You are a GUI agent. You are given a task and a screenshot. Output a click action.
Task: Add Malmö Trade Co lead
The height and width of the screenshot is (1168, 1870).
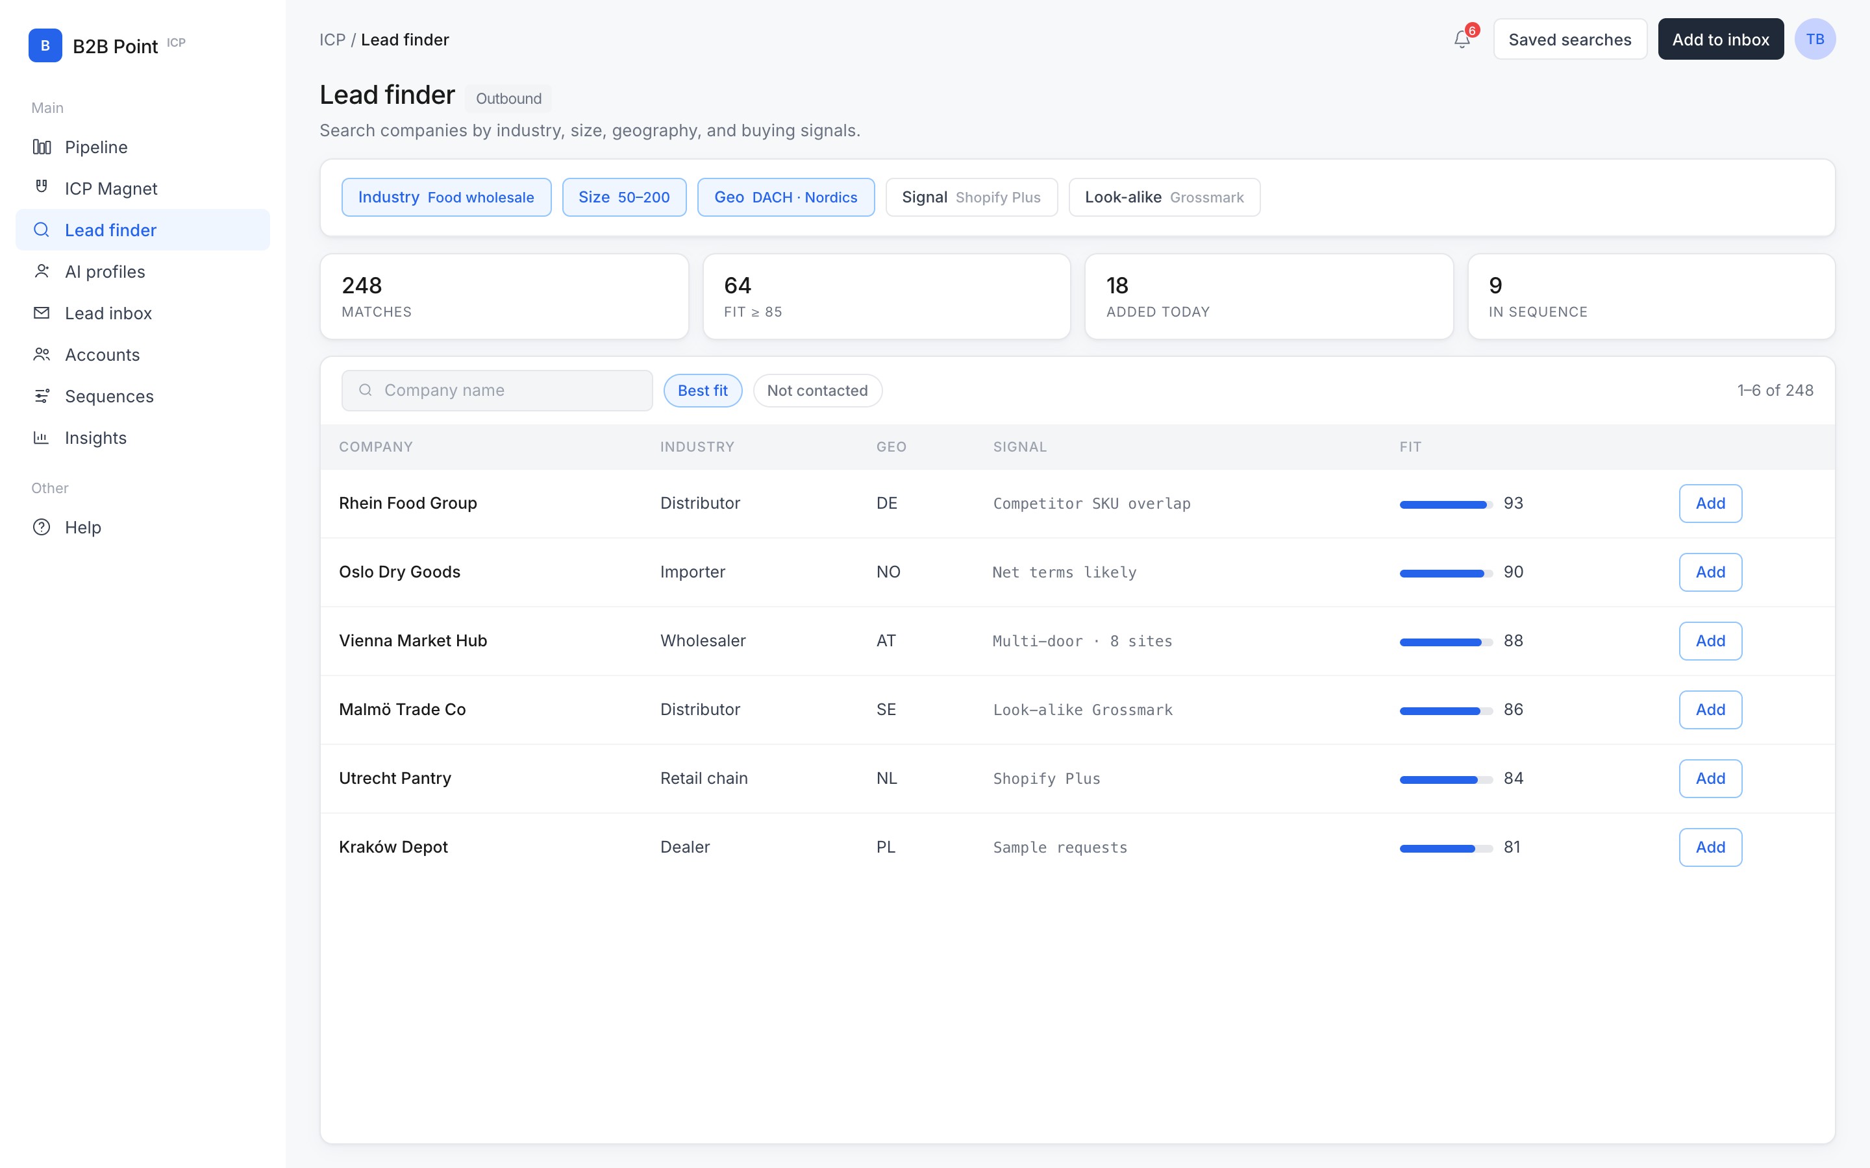1710,709
